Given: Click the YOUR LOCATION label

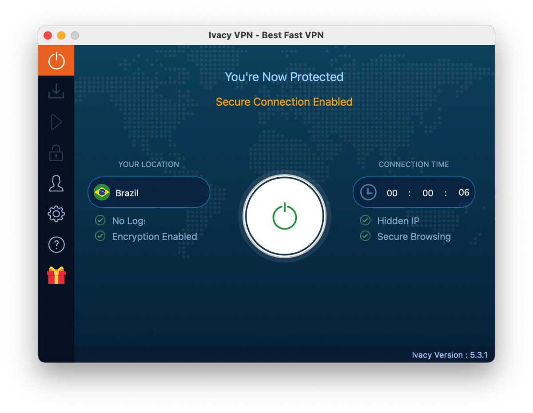Looking at the screenshot, I should click(149, 164).
